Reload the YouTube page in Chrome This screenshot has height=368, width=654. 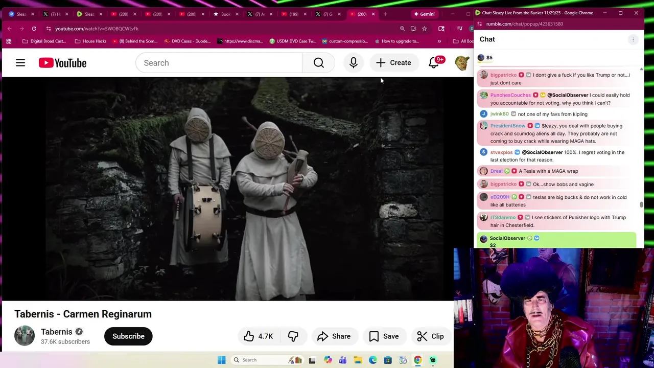(x=34, y=29)
